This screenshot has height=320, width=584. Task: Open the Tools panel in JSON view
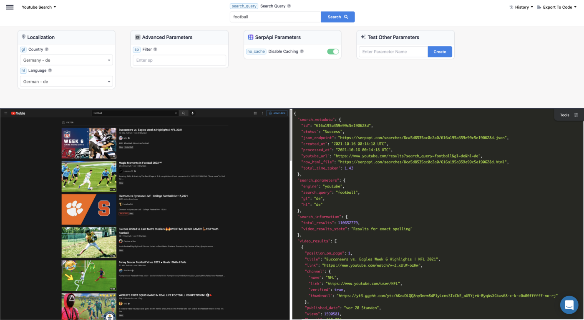569,115
